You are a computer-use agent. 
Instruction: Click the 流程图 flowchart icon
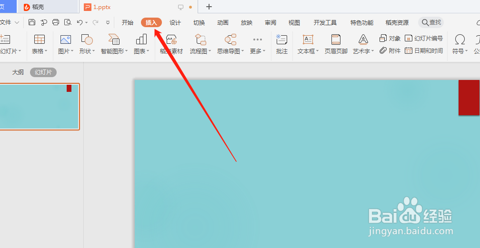coord(200,40)
